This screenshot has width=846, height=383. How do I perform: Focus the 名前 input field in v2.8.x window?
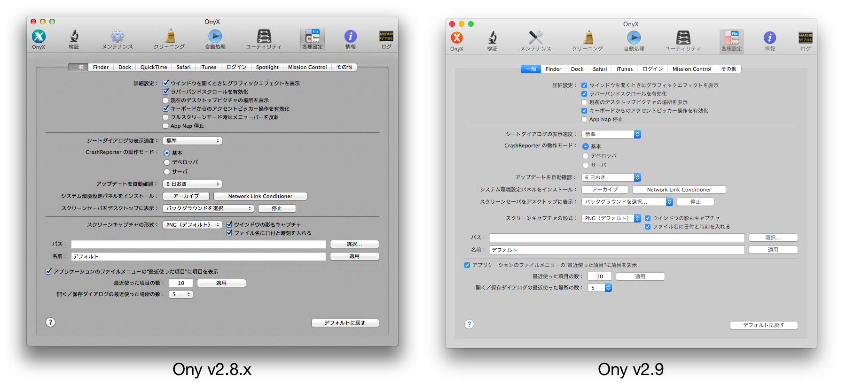click(198, 256)
